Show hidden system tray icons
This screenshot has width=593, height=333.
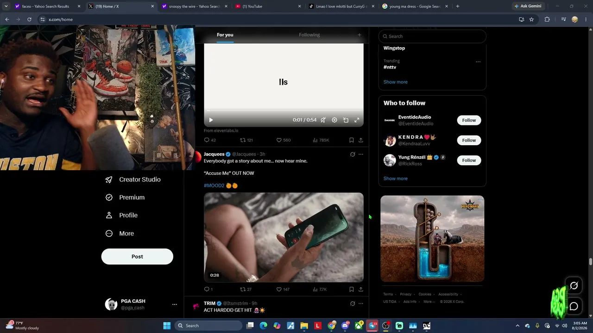click(517, 326)
